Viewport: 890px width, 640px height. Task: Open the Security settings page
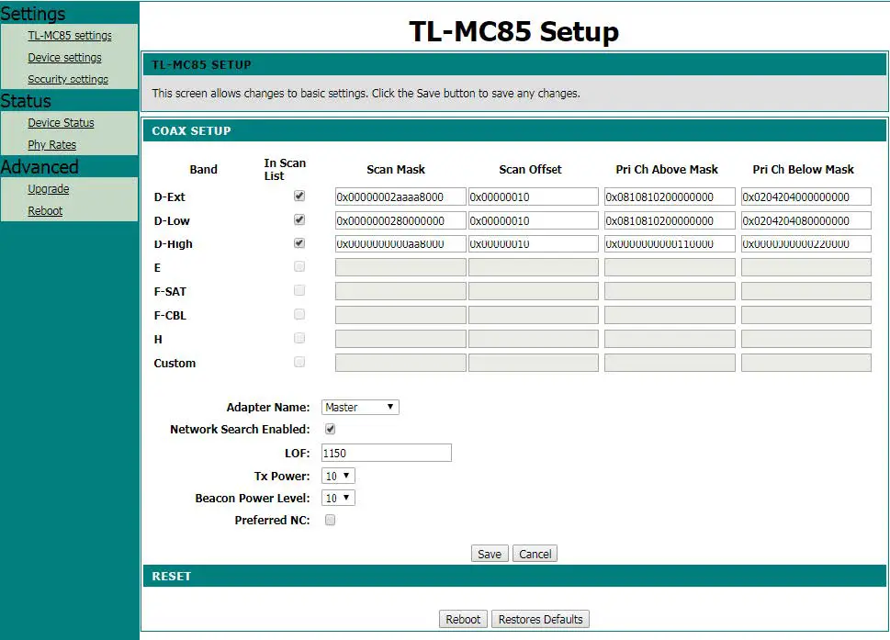click(x=66, y=79)
